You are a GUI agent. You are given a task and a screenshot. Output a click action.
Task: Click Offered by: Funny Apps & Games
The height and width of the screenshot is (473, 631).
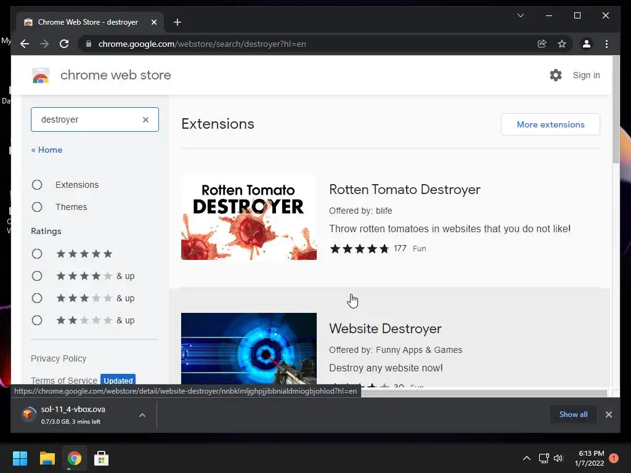click(396, 350)
